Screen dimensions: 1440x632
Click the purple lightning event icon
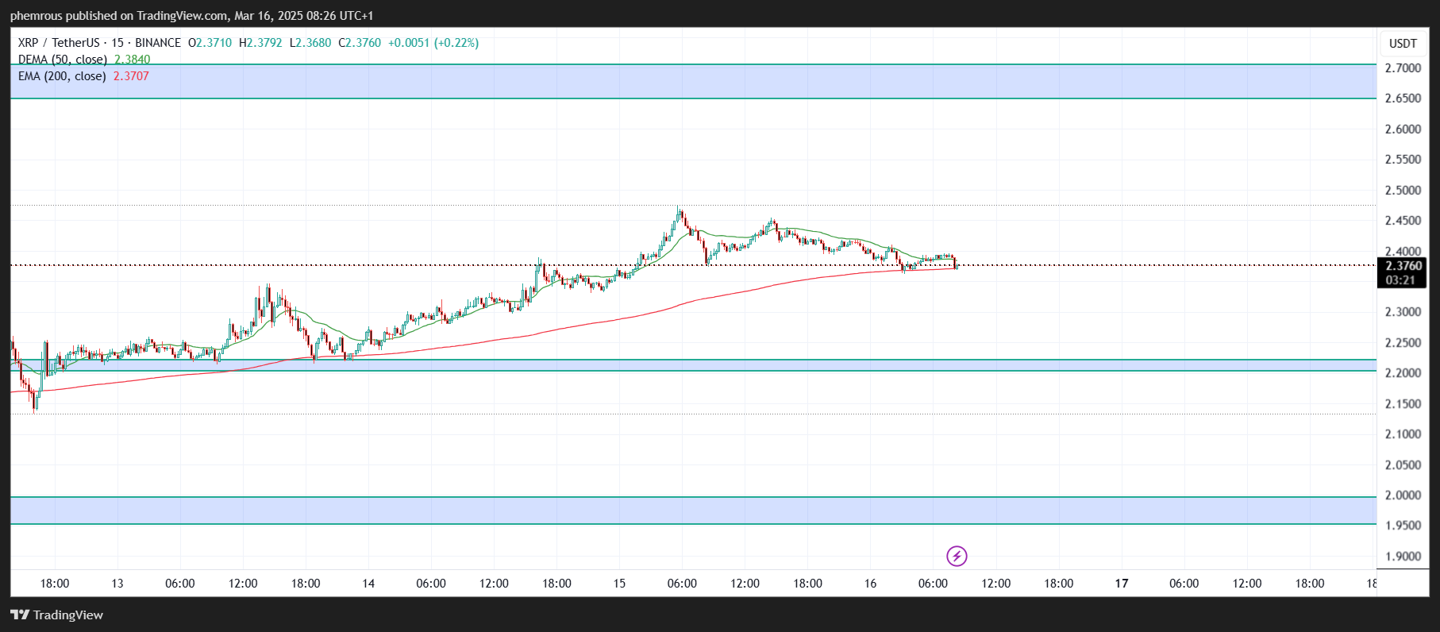coord(957,556)
